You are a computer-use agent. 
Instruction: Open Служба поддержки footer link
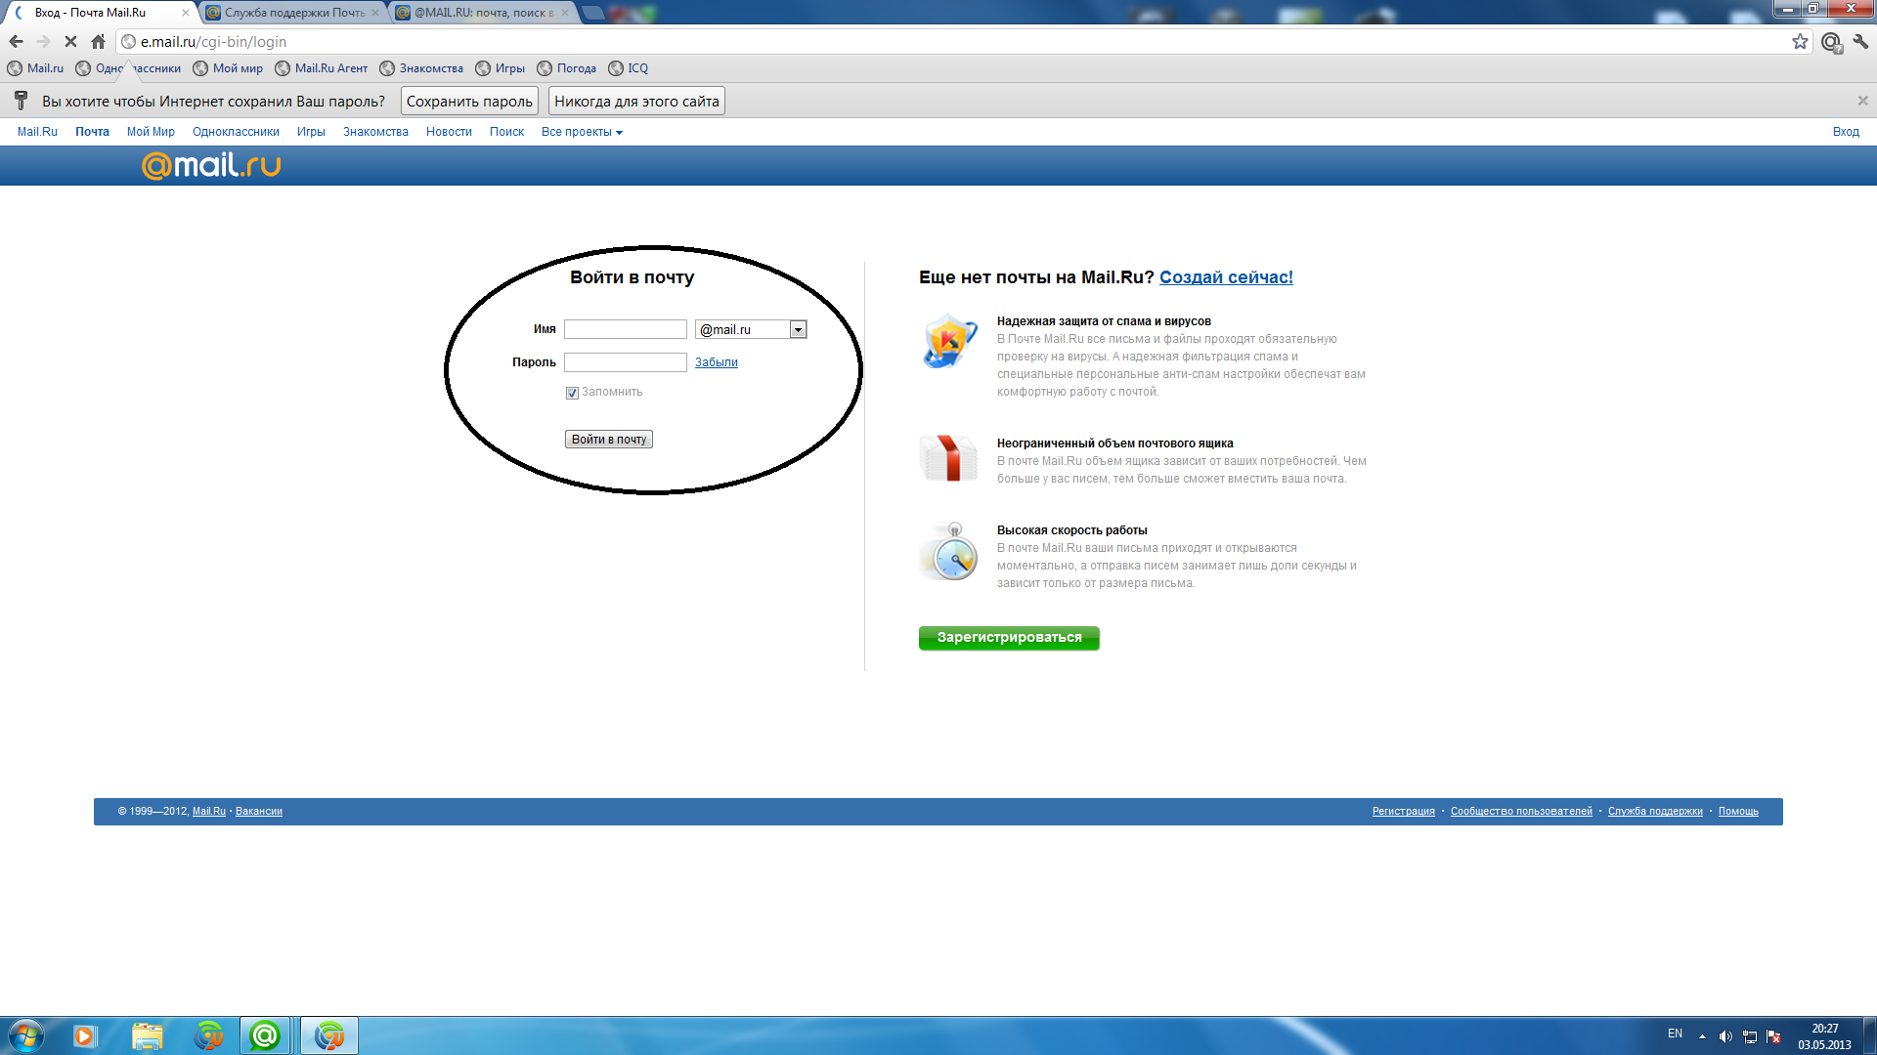click(x=1655, y=812)
